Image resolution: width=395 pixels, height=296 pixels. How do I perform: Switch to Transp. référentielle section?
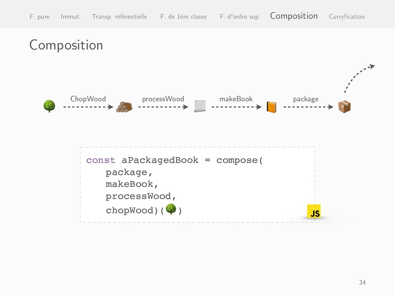(x=120, y=17)
